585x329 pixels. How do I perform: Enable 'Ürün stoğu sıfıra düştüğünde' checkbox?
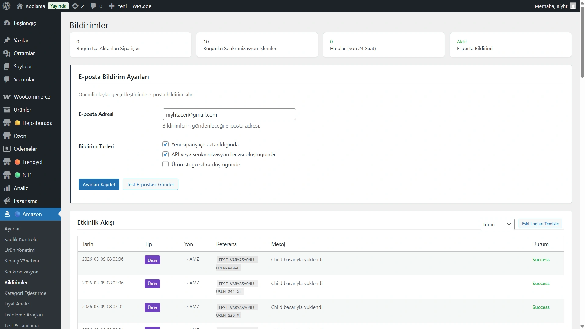(x=166, y=164)
